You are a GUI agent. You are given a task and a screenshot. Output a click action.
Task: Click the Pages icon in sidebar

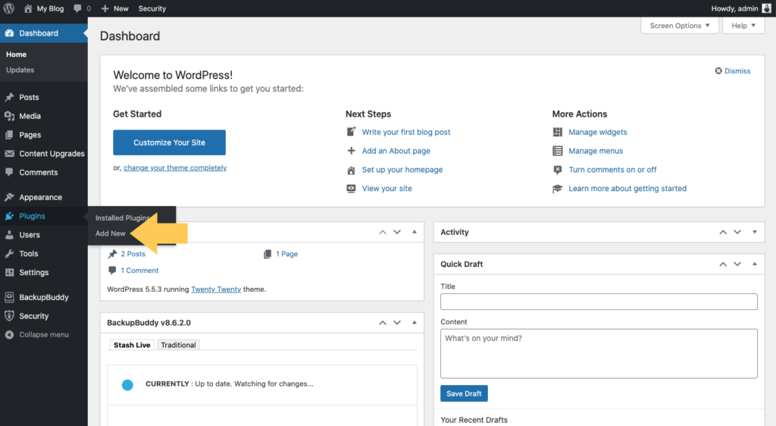click(9, 135)
